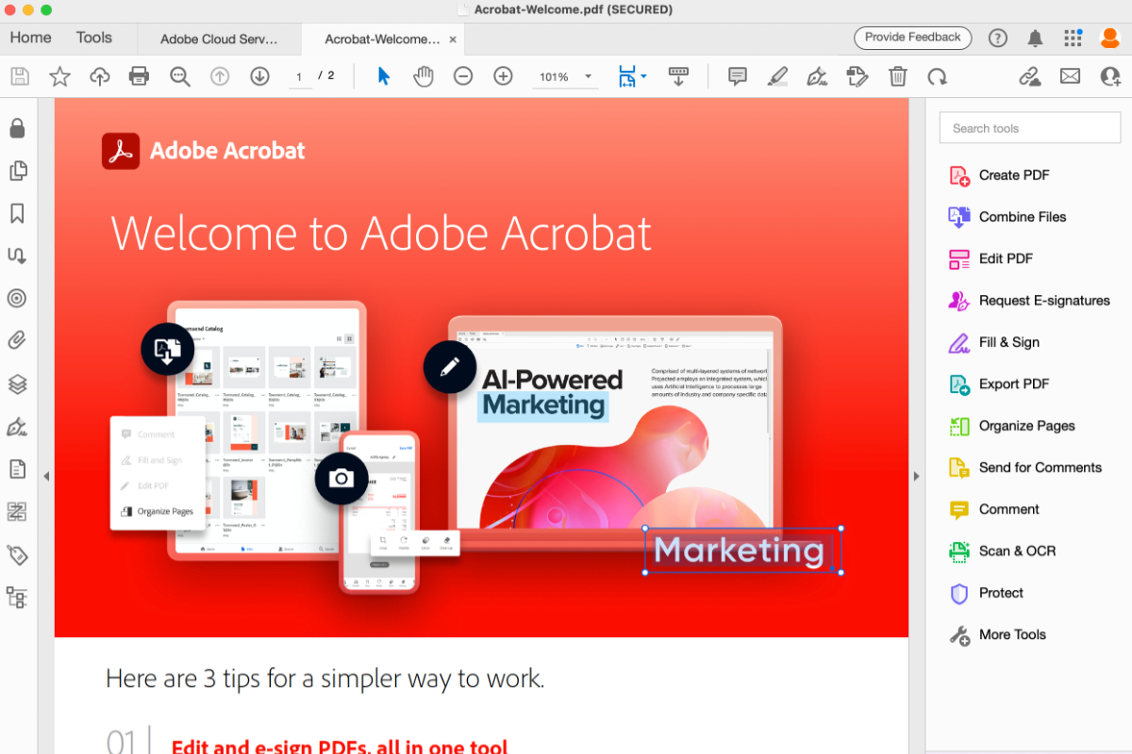
Task: Open the zoom level dropdown
Action: pyautogui.click(x=589, y=76)
